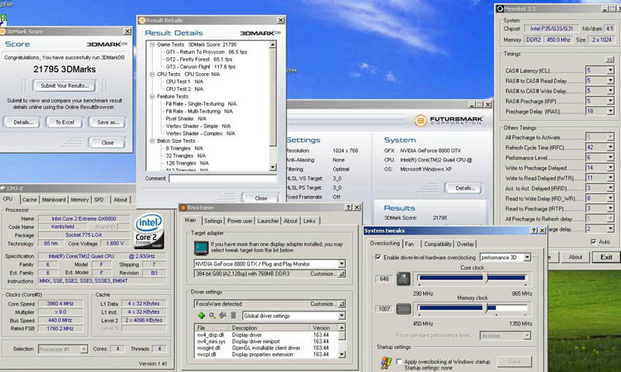Viewport: 621px width, 372px height.
Task: Open the NVIDIA GeForce 8800 GTX adapter dropdown
Action: click(x=342, y=264)
